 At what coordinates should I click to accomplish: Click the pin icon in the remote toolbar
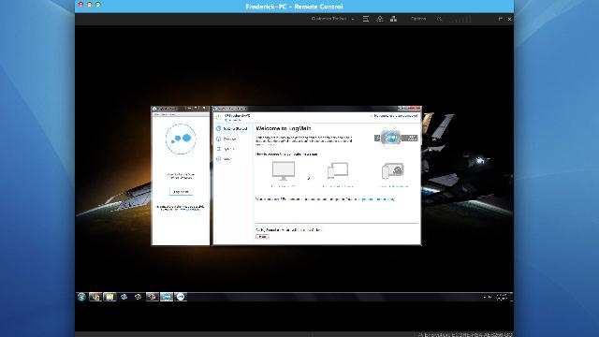[x=500, y=19]
